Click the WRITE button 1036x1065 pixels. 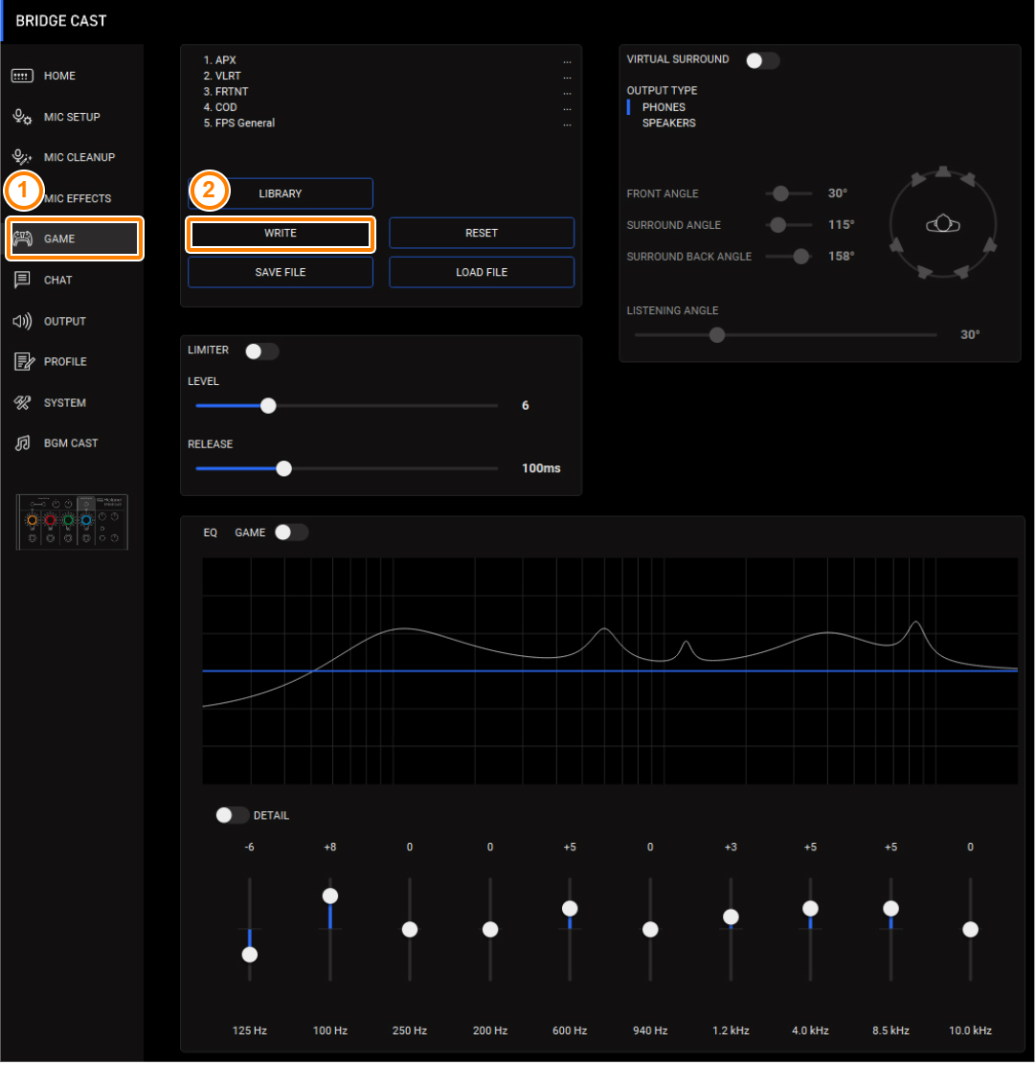pos(281,233)
